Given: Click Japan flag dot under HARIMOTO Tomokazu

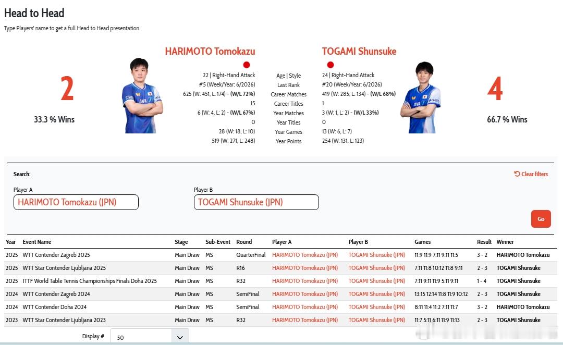Looking at the screenshot, I should [x=246, y=65].
